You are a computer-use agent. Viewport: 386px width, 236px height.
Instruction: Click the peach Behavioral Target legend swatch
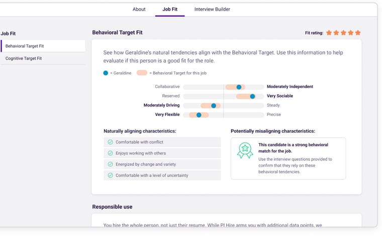tap(142, 73)
